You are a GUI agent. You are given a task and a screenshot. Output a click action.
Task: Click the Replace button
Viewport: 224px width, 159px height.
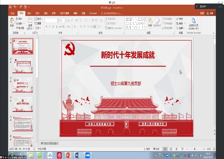coord(181,23)
